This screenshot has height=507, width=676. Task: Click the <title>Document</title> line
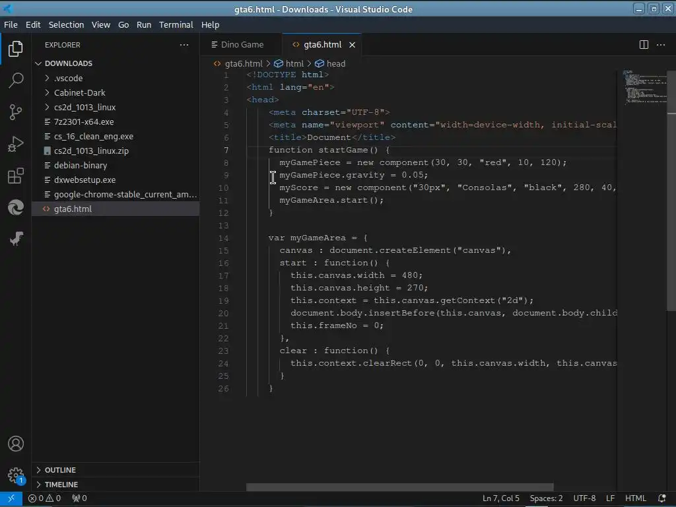point(331,137)
